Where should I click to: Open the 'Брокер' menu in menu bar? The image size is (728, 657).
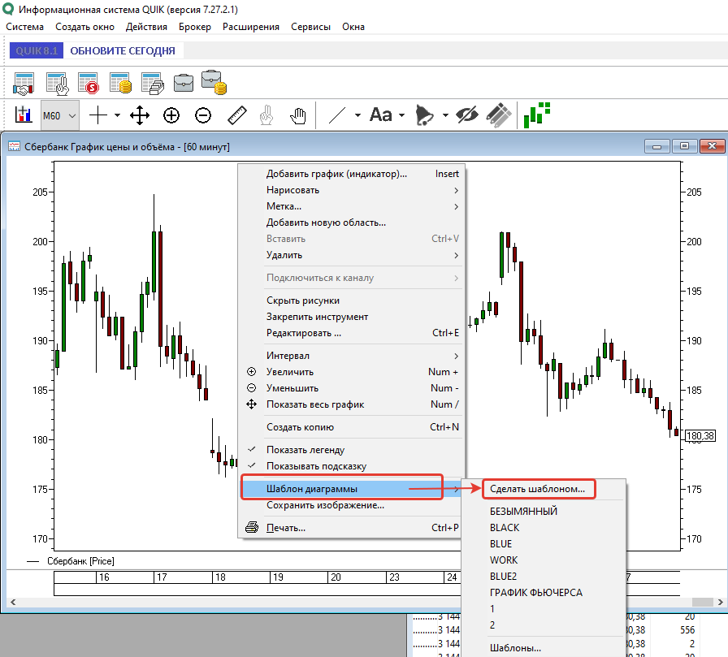(x=195, y=27)
